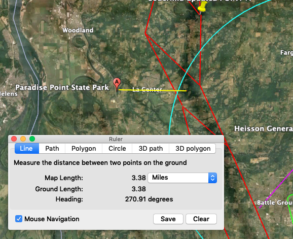
Task: Select the 3D polygon tab
Action: [193, 149]
